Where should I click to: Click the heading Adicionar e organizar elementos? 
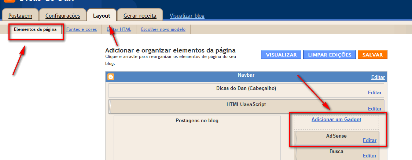pyautogui.click(x=170, y=50)
